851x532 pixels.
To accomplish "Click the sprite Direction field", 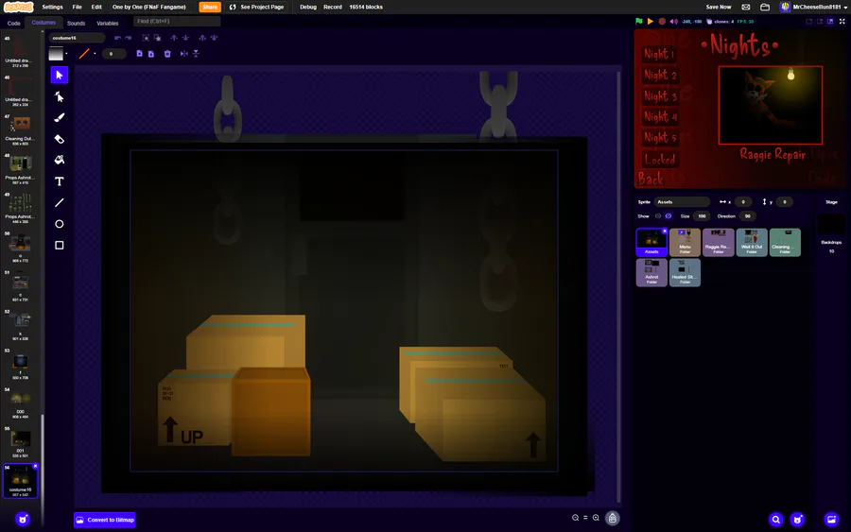I will pos(747,215).
